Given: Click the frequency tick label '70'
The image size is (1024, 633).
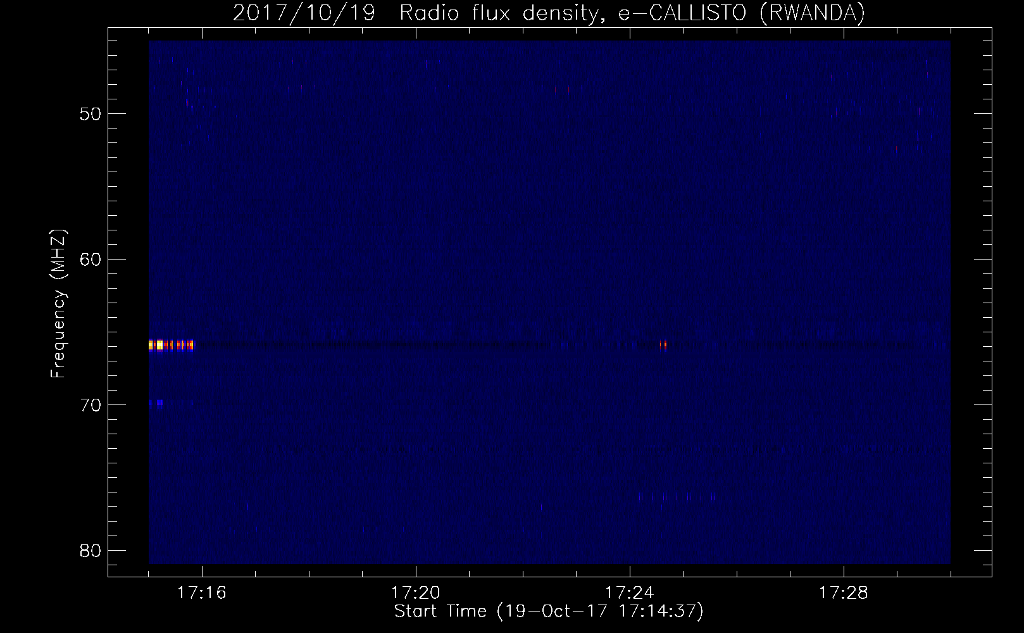Looking at the screenshot, I should click(91, 405).
